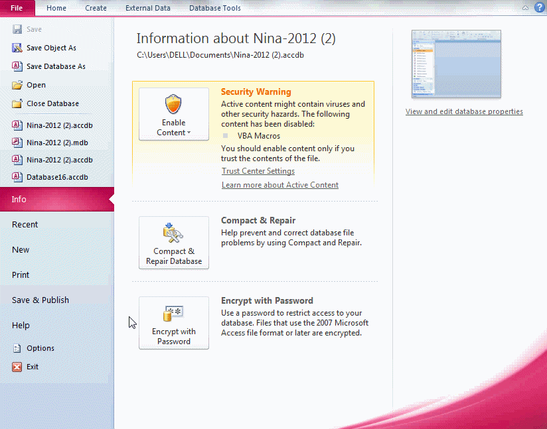Click the red Exit icon

point(17,367)
